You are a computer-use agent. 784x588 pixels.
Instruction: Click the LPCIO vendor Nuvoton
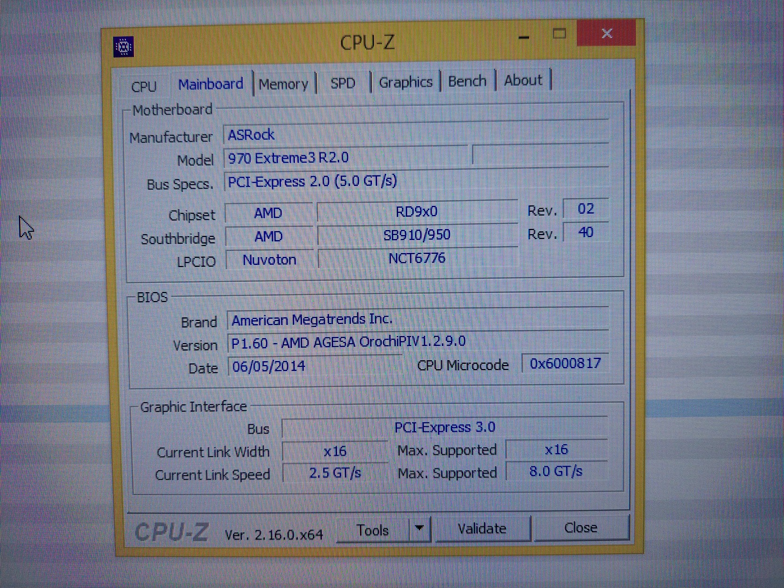pyautogui.click(x=269, y=260)
